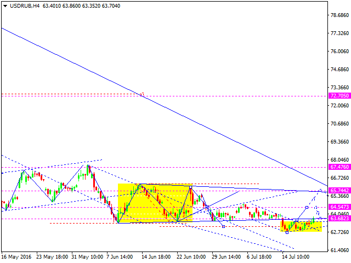
Task: Select the USDRUB,H4 chart title text
Action: 25,6
